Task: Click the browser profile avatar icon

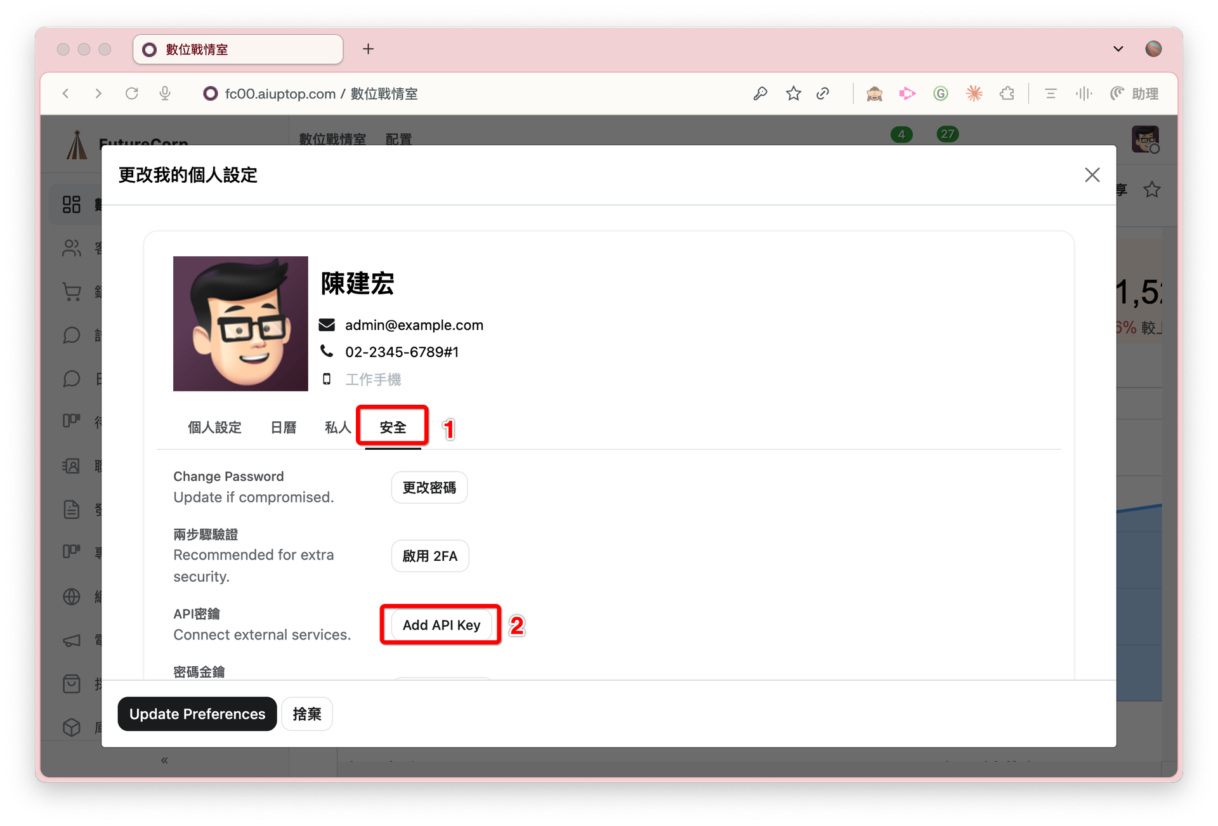Action: click(1153, 49)
